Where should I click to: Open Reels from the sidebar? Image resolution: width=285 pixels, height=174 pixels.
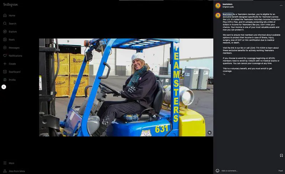point(5,39)
